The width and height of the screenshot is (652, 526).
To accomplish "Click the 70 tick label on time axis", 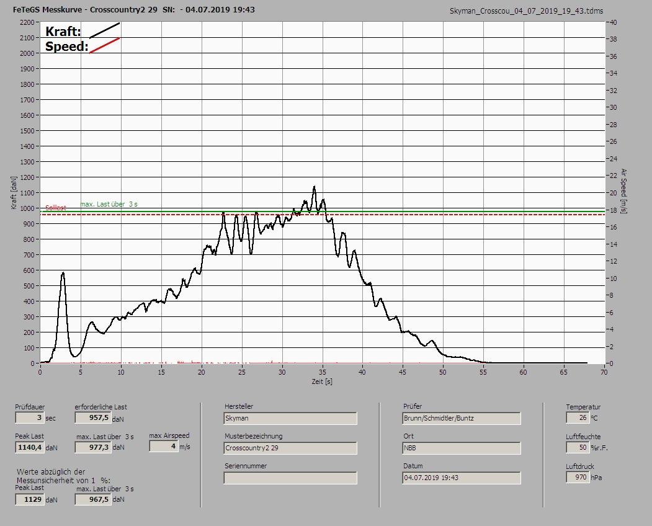I will [x=604, y=372].
